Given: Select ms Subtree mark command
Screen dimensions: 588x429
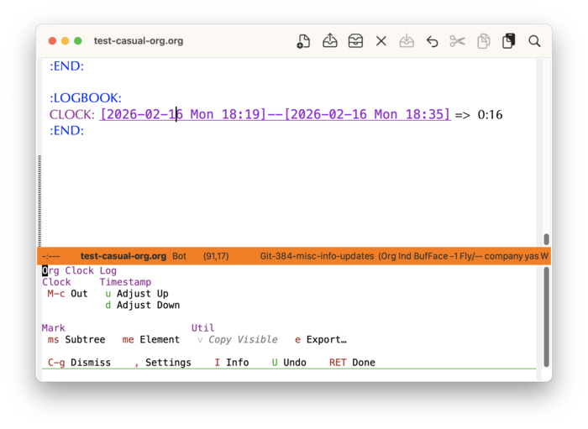Looking at the screenshot, I should pos(76,340).
